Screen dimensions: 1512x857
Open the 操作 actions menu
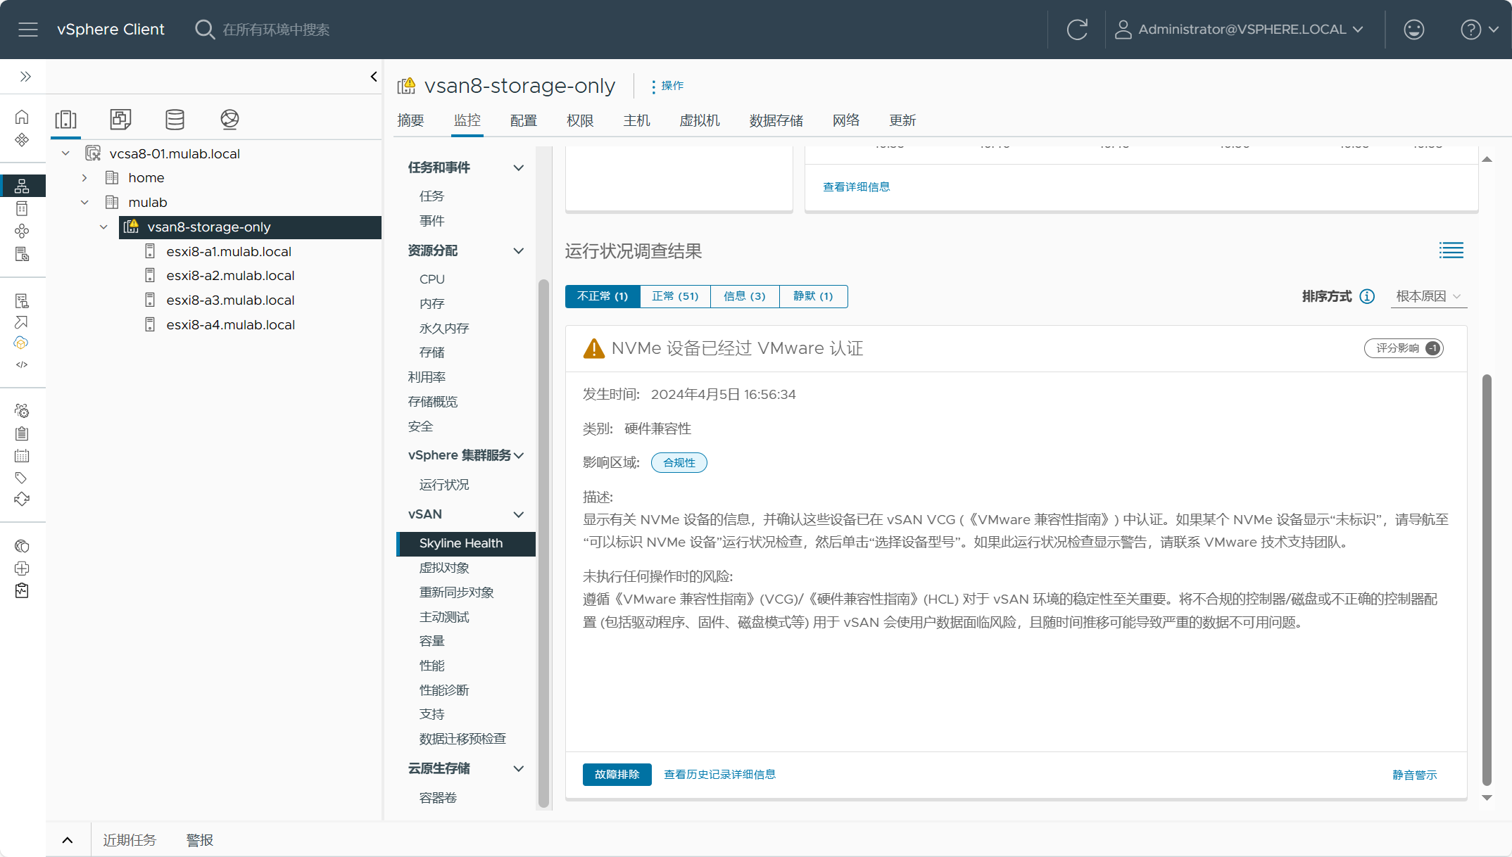point(667,86)
